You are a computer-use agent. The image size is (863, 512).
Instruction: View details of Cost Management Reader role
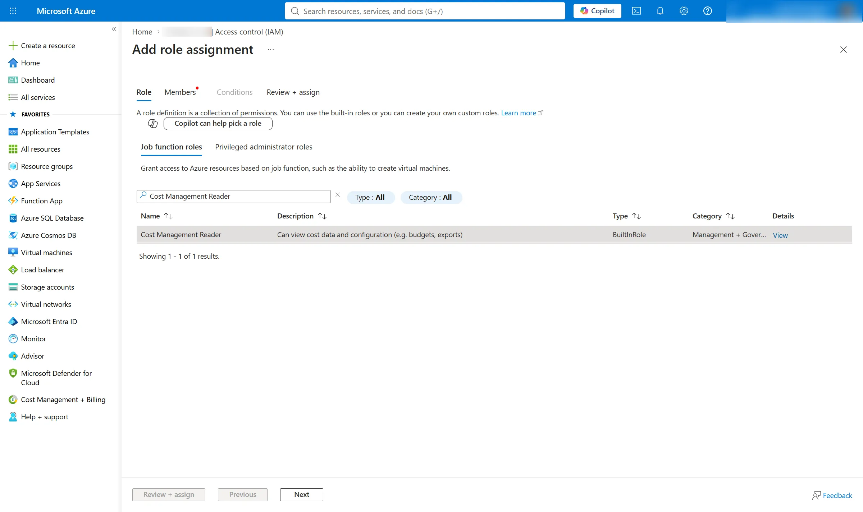tap(780, 235)
